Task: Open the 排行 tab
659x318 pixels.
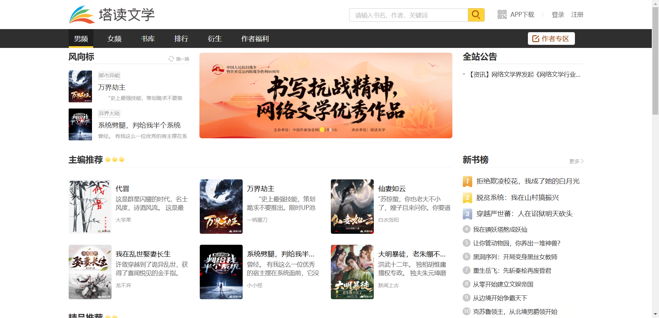Action: click(x=181, y=38)
